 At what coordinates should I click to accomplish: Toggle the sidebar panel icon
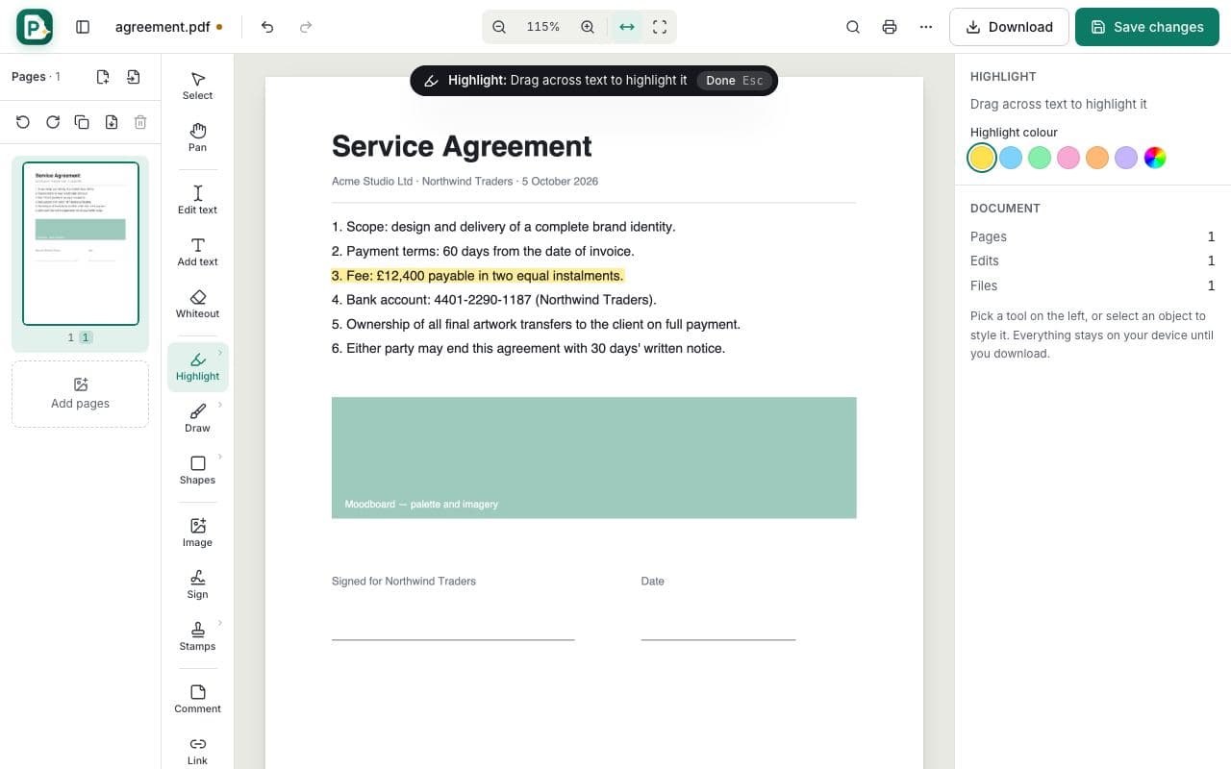point(83,27)
